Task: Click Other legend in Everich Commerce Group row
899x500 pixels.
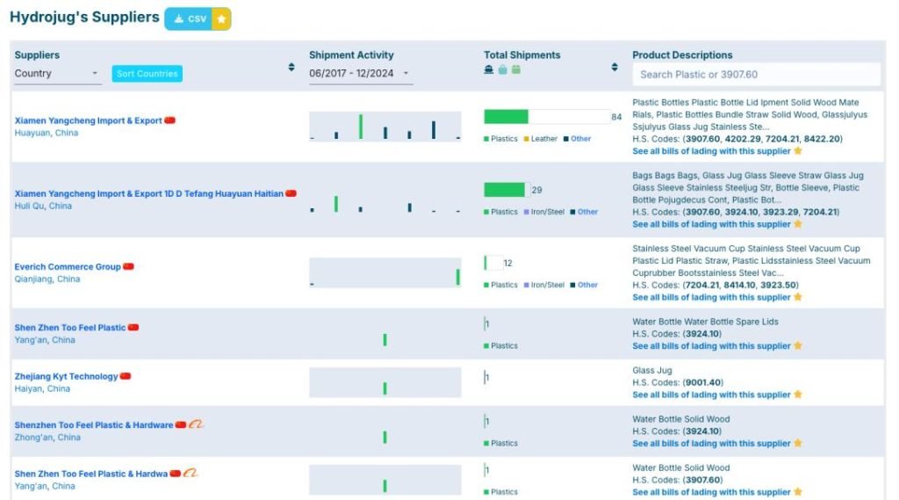Action: (x=584, y=286)
